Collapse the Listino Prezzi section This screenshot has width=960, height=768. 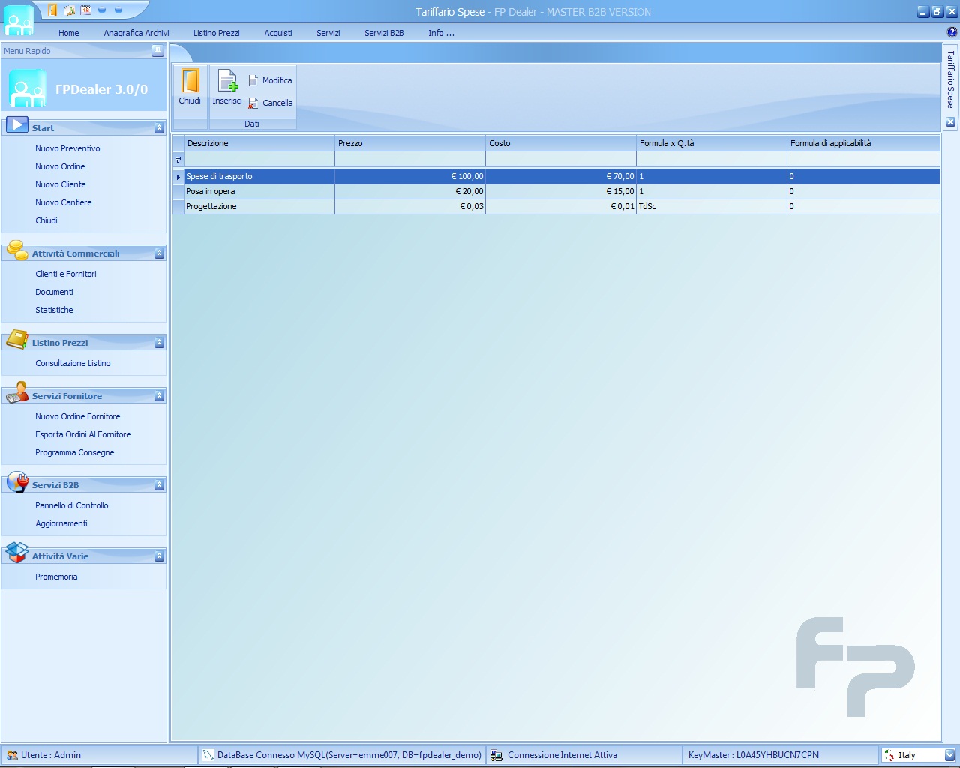(x=159, y=343)
